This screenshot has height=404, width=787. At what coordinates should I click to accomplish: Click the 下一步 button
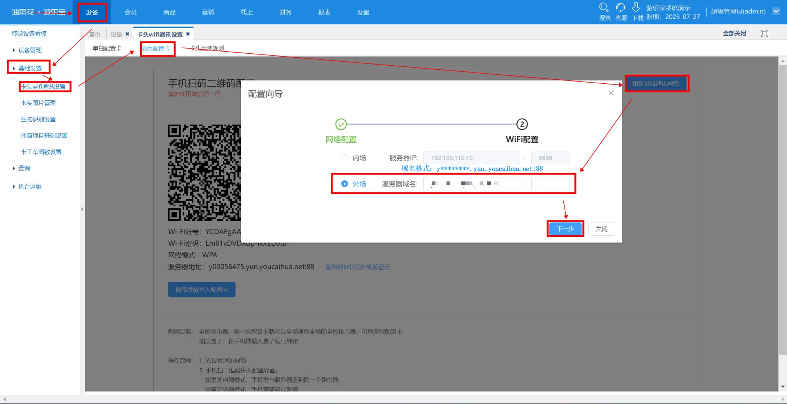[x=565, y=229]
